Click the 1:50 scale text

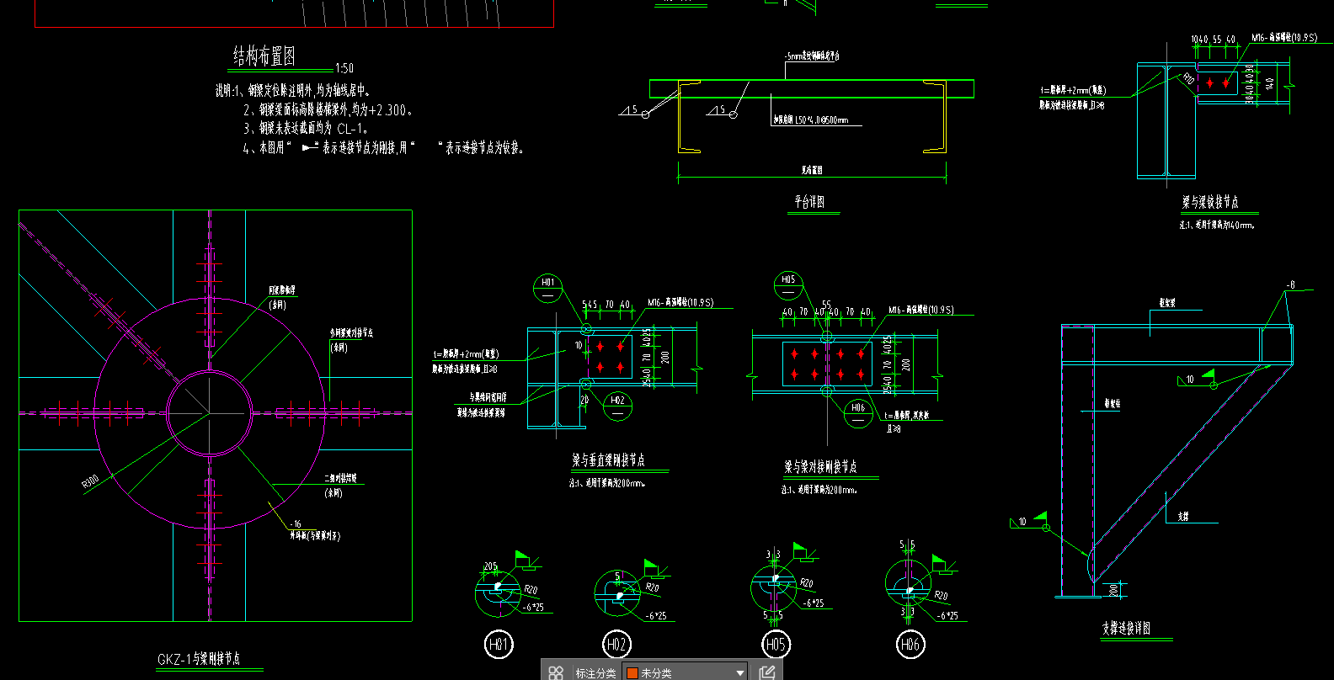(344, 68)
